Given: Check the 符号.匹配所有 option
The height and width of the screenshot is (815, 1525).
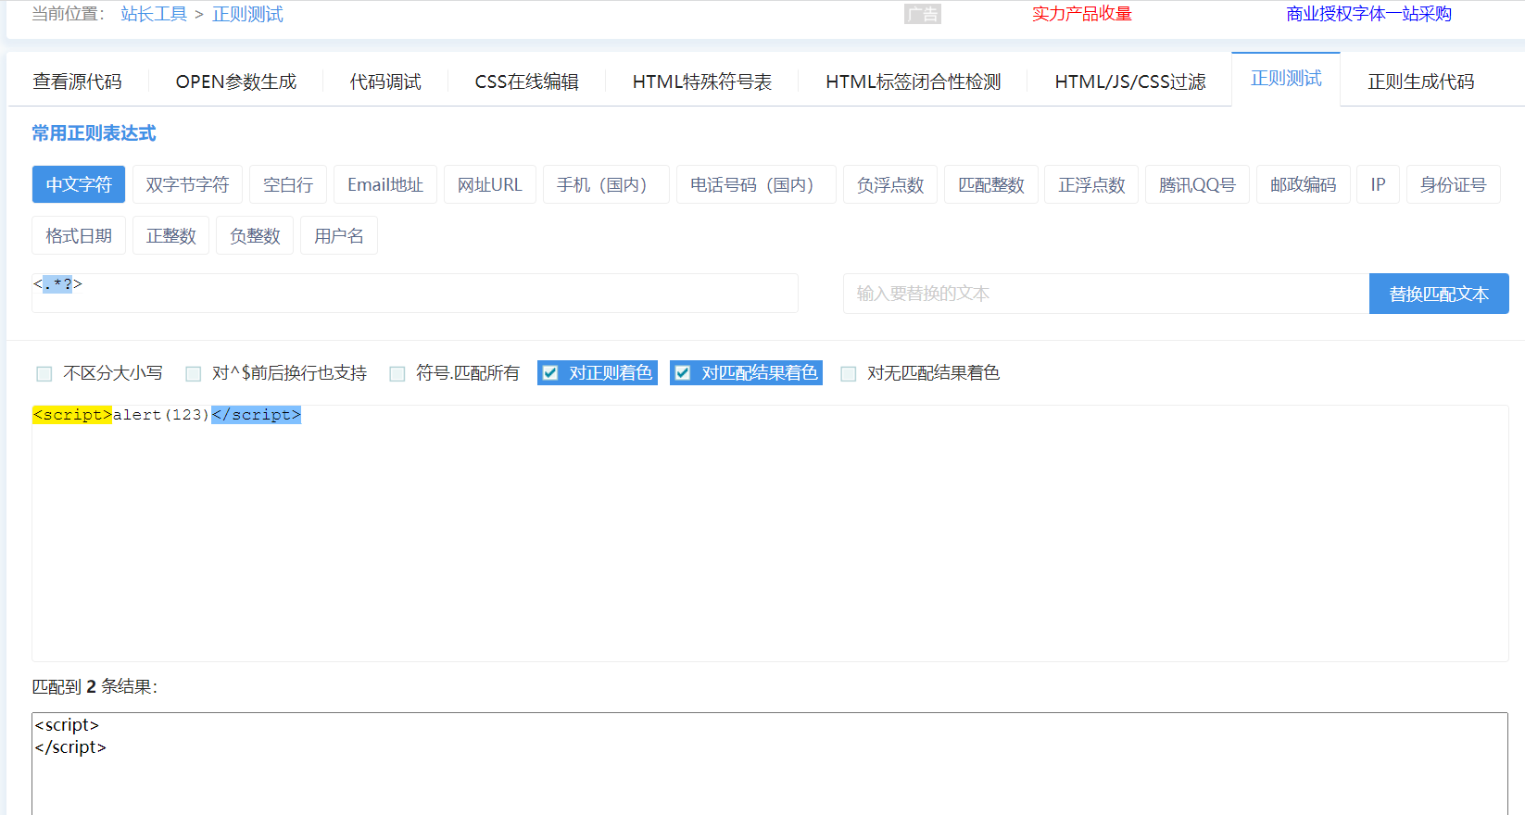Looking at the screenshot, I should pos(397,373).
